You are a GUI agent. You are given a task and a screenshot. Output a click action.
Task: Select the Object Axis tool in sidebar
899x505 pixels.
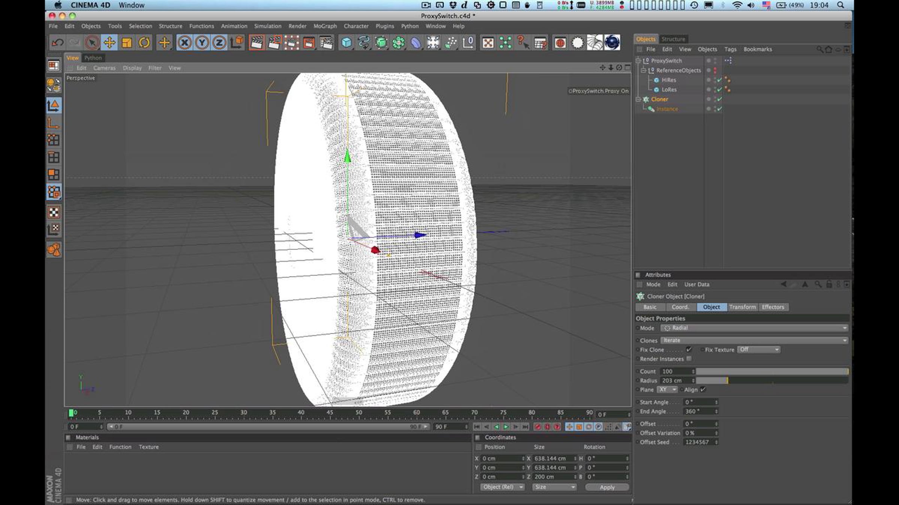click(54, 123)
